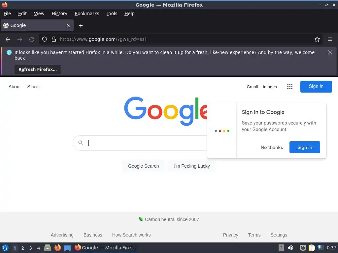Bookmark this page with the star

[317, 39]
